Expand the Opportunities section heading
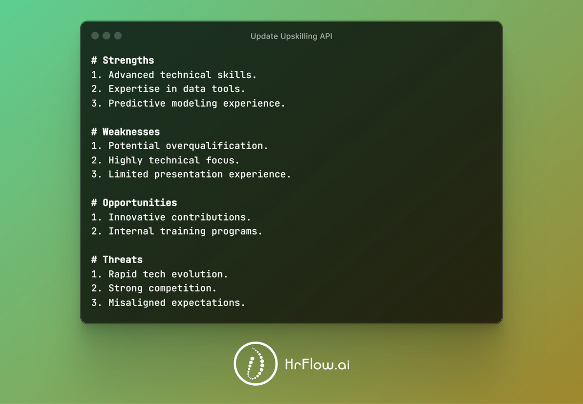Screen dimensions: 583x404 [135, 203]
